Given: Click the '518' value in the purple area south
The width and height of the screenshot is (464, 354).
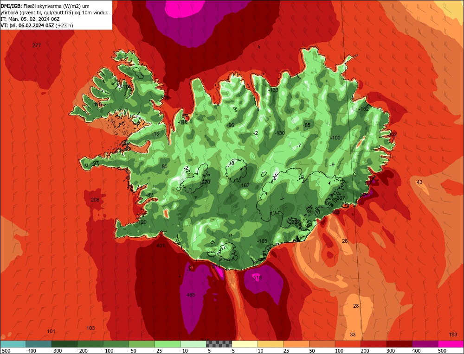Looking at the screenshot, I should tap(258, 278).
